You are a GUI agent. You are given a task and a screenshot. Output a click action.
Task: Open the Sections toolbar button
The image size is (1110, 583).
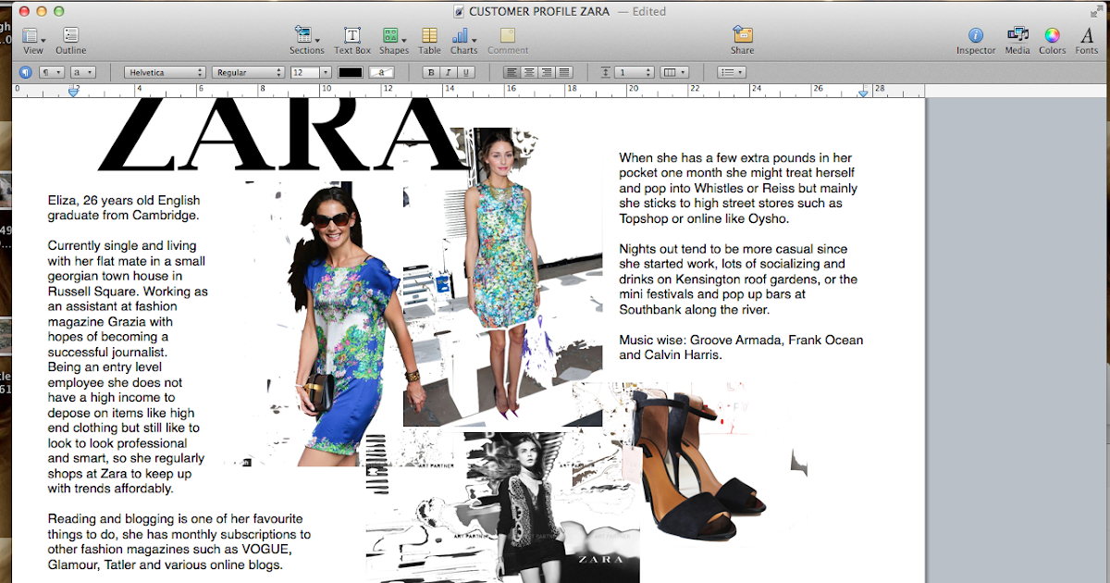[x=306, y=40]
